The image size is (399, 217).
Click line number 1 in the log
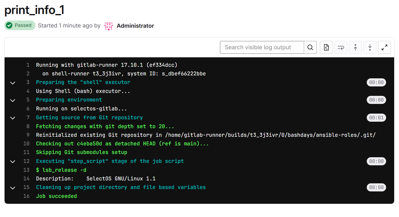coord(28,65)
